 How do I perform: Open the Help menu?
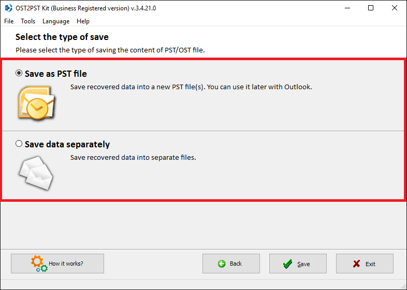(x=83, y=21)
